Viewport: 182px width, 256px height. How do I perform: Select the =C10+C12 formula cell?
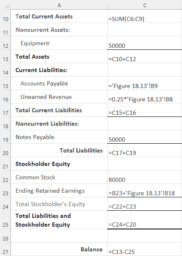point(145,57)
